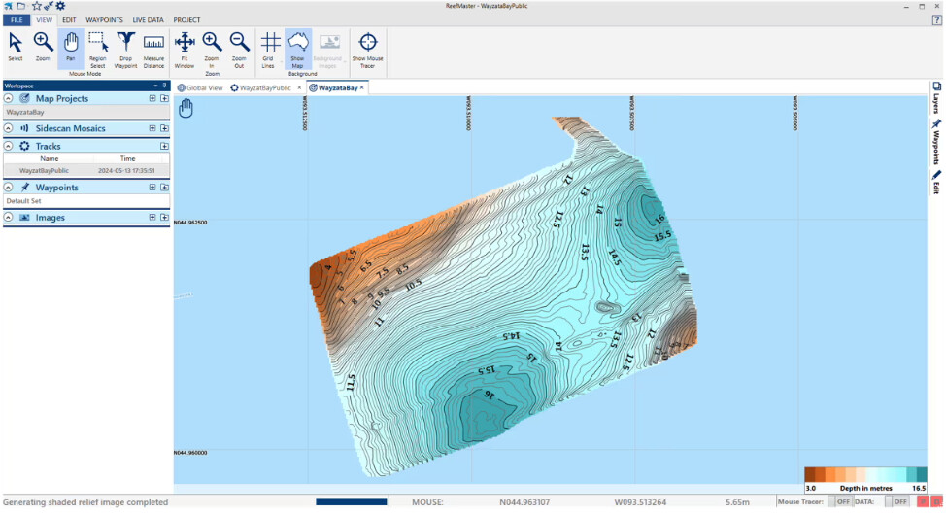
Task: Click the Zoom Out magnifier
Action: point(240,50)
